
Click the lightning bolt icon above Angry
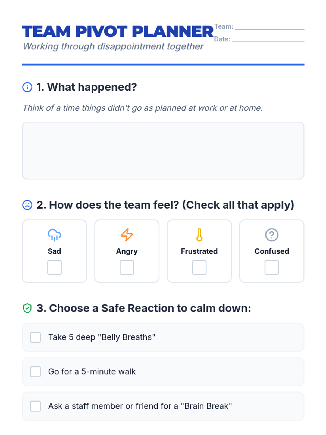tap(127, 235)
